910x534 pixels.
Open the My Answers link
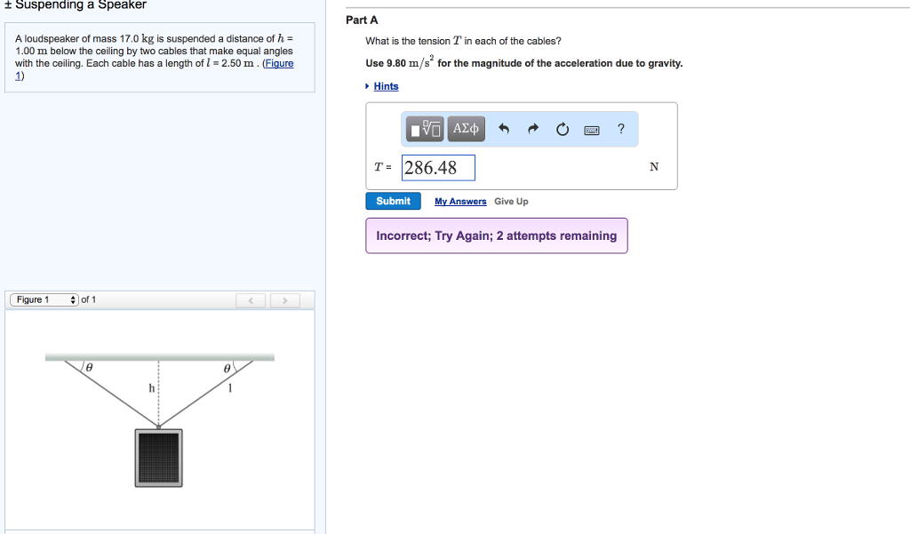460,202
